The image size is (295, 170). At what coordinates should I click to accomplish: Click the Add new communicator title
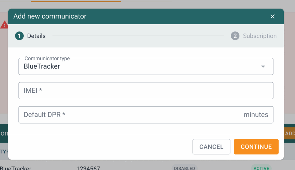(x=50, y=16)
